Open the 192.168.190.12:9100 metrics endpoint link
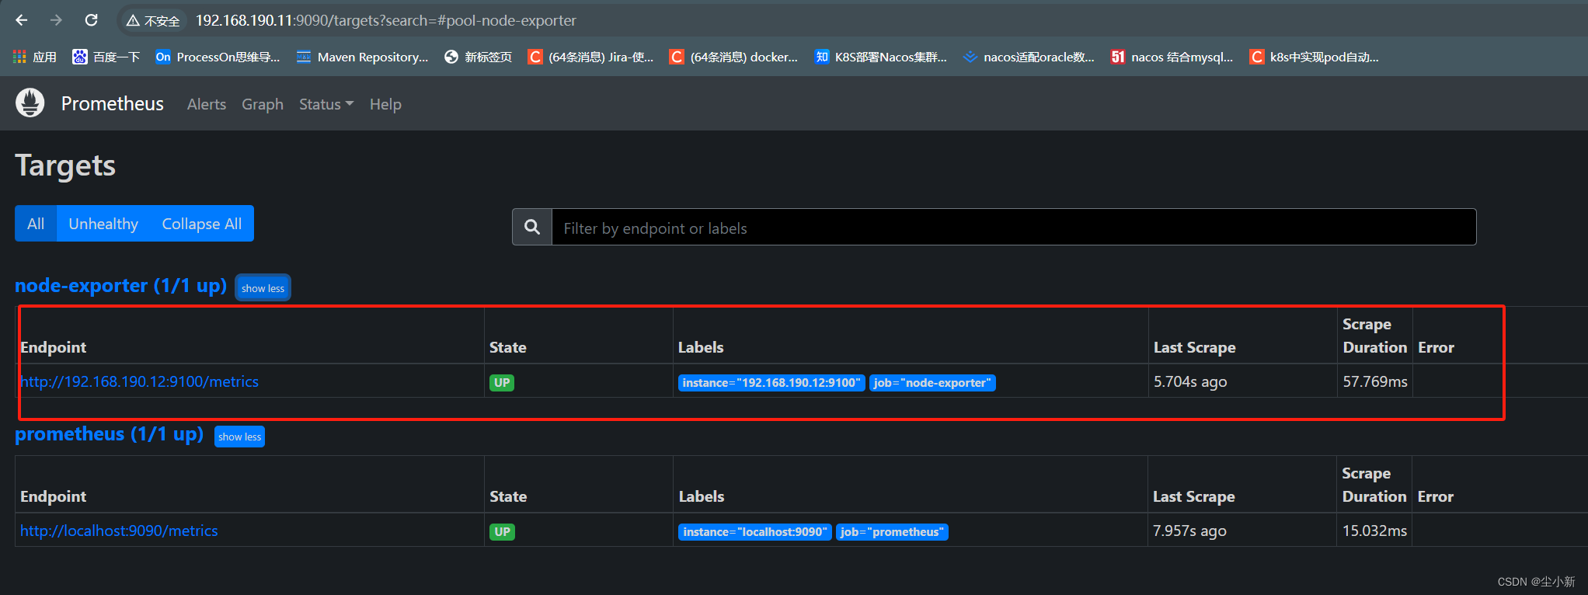 [140, 381]
